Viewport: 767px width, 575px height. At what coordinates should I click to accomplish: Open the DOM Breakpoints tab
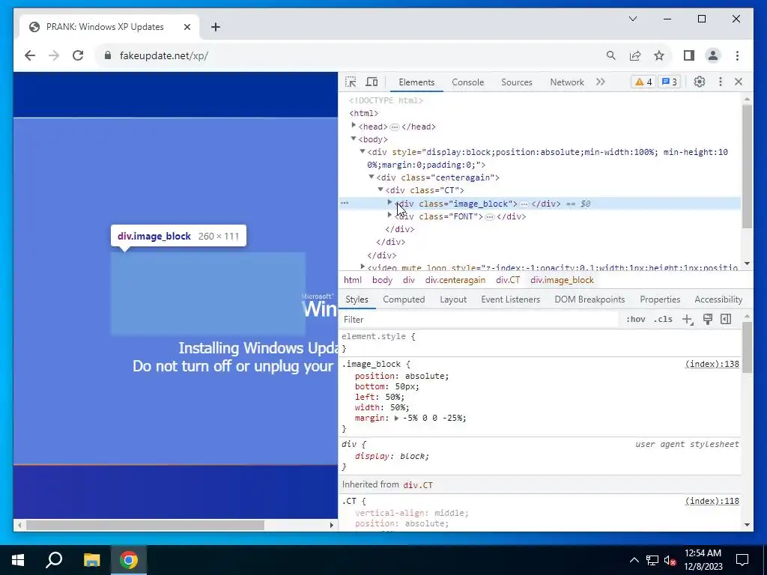tap(589, 299)
